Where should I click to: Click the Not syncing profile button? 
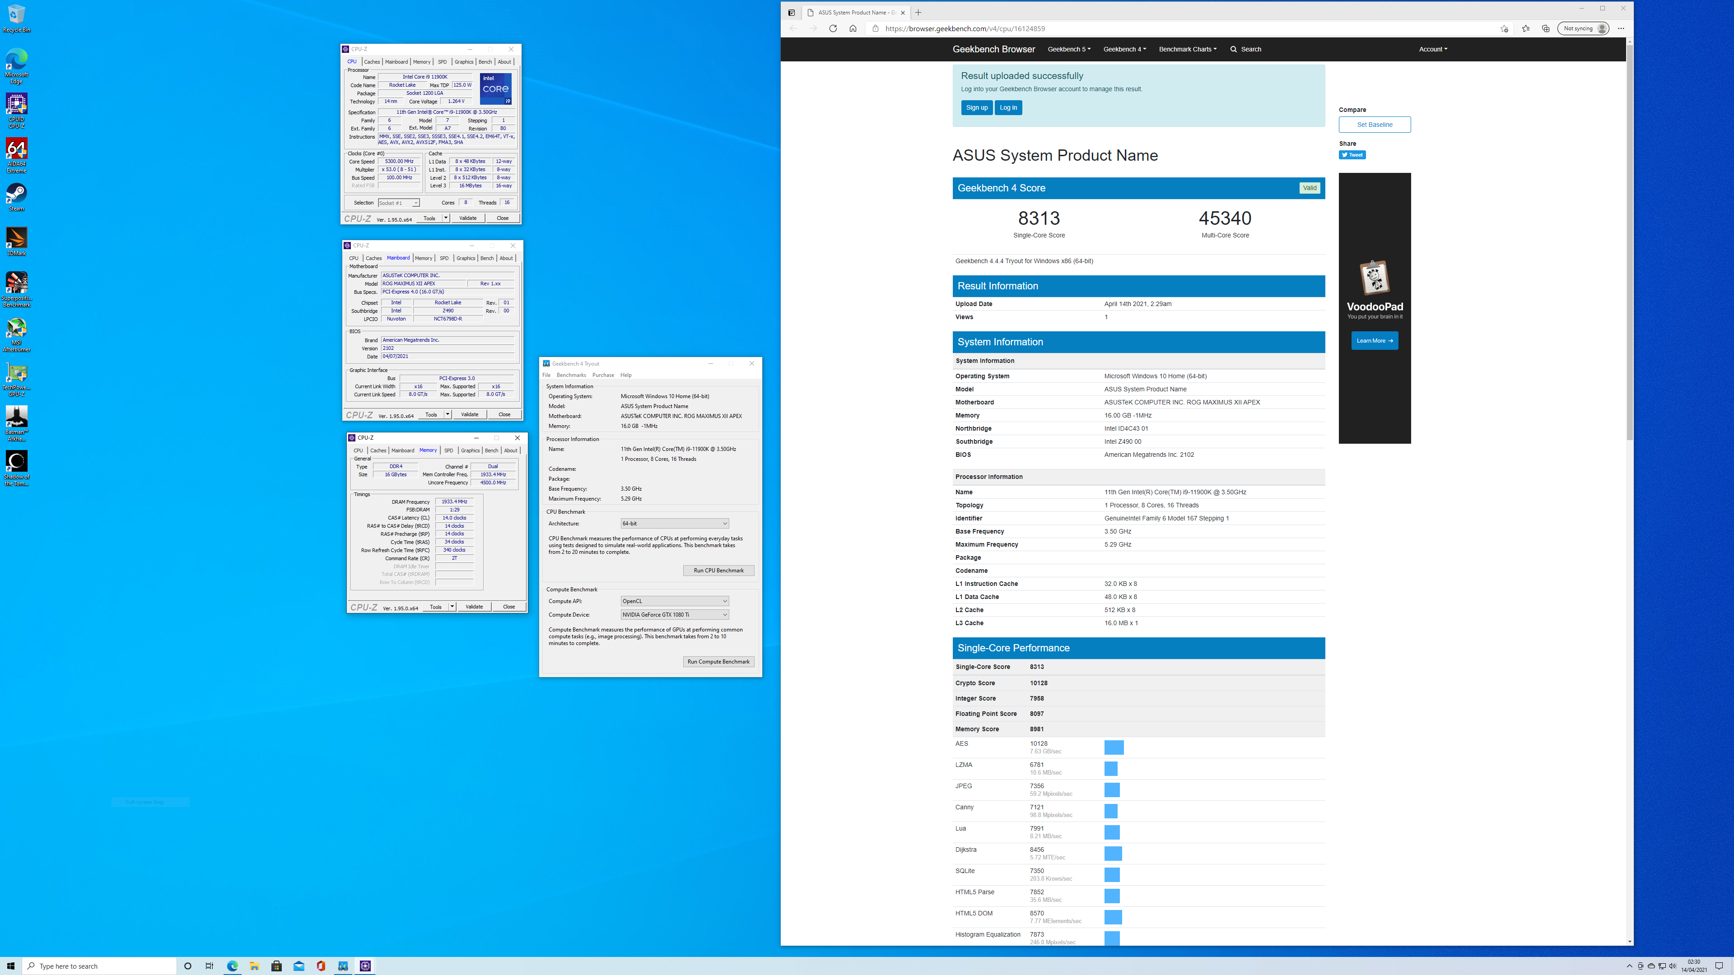coord(1583,28)
